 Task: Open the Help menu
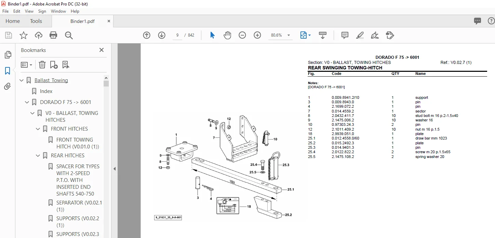pos(75,11)
